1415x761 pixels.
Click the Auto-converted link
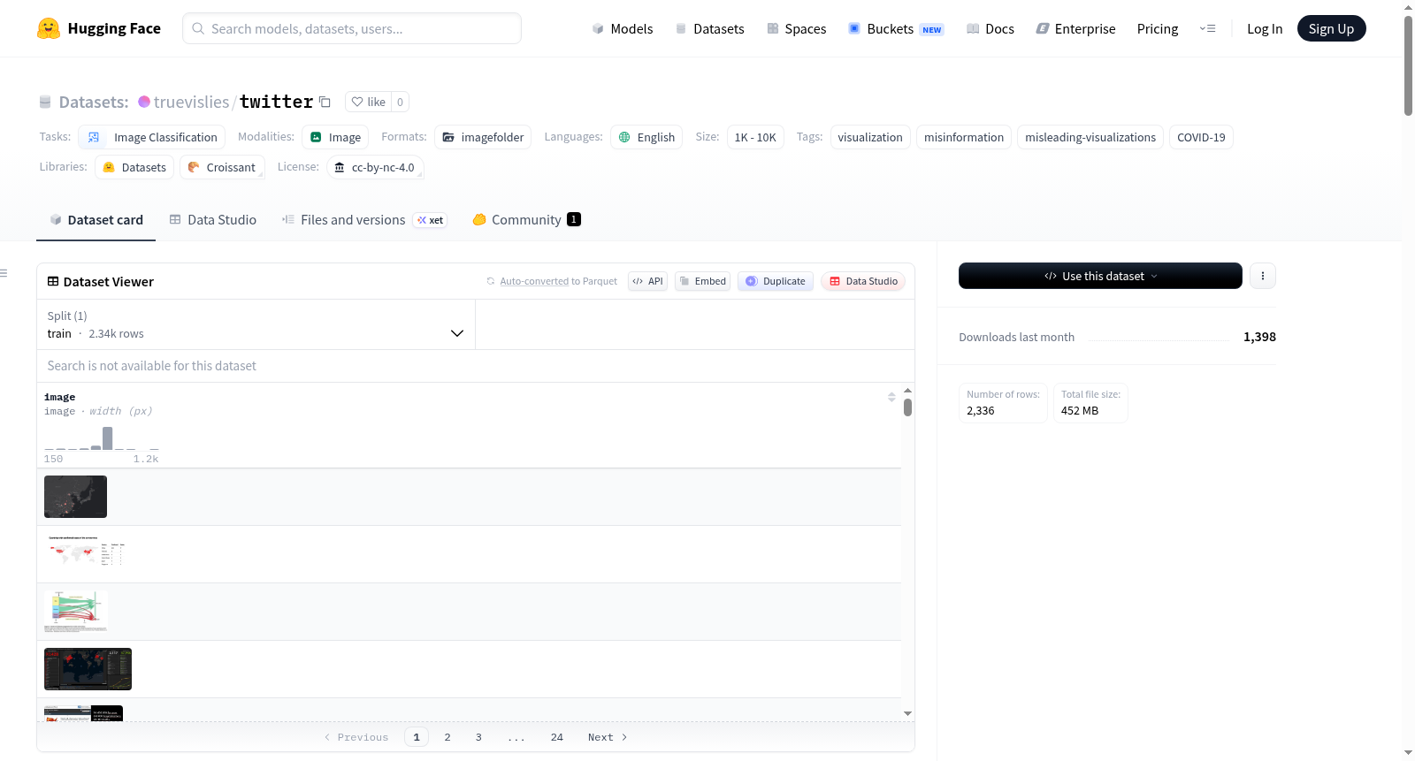coord(534,281)
